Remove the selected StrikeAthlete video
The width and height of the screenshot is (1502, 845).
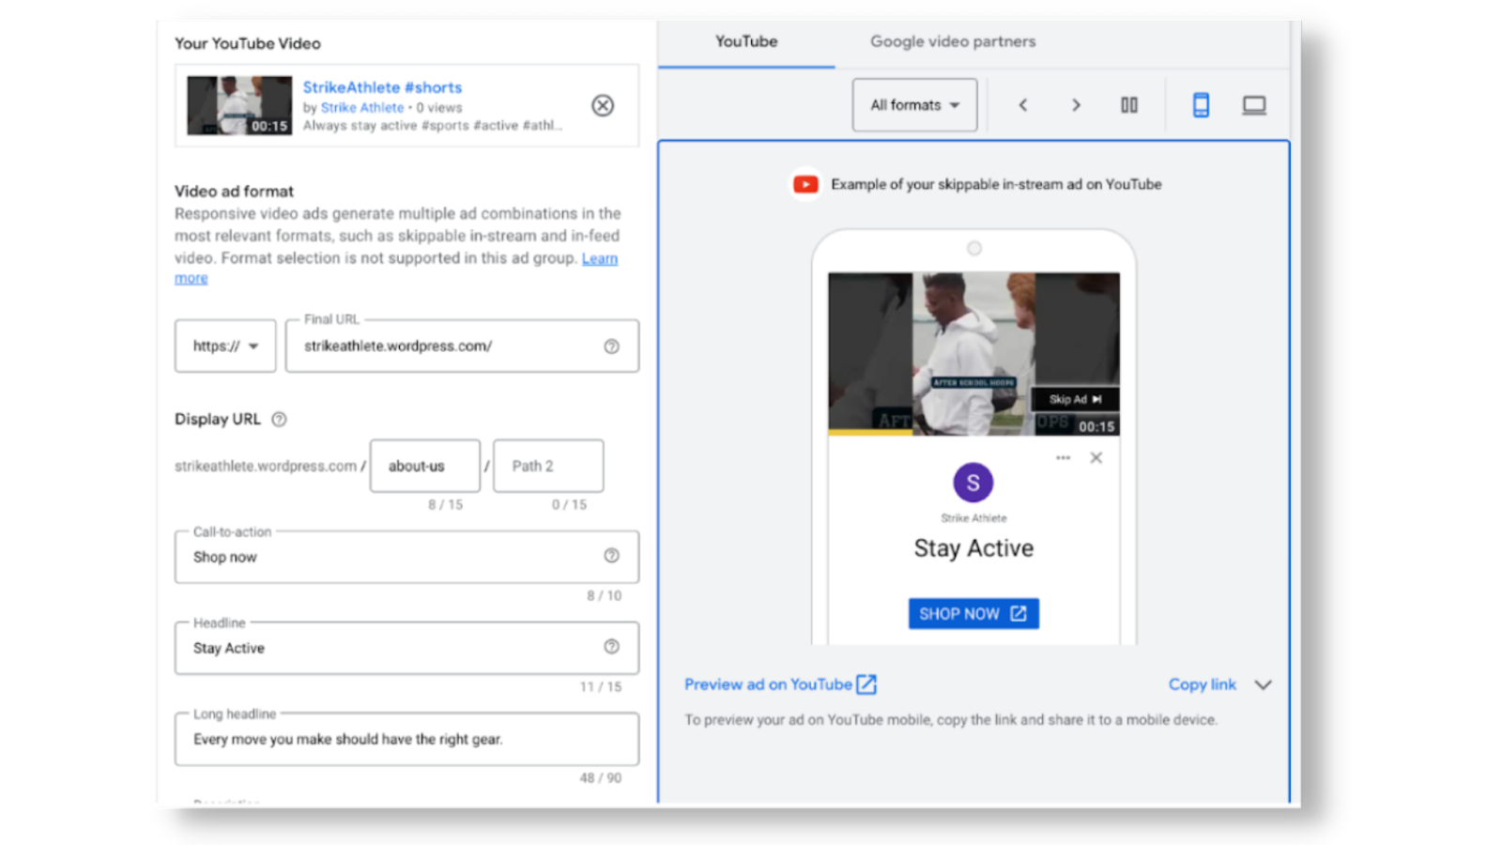[603, 105]
